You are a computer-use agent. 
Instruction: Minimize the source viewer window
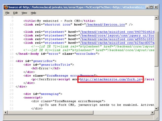coord(147,7)
